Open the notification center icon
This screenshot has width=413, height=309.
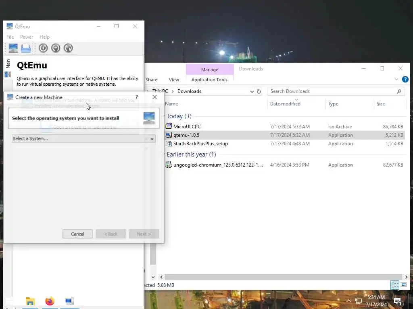coord(397,301)
